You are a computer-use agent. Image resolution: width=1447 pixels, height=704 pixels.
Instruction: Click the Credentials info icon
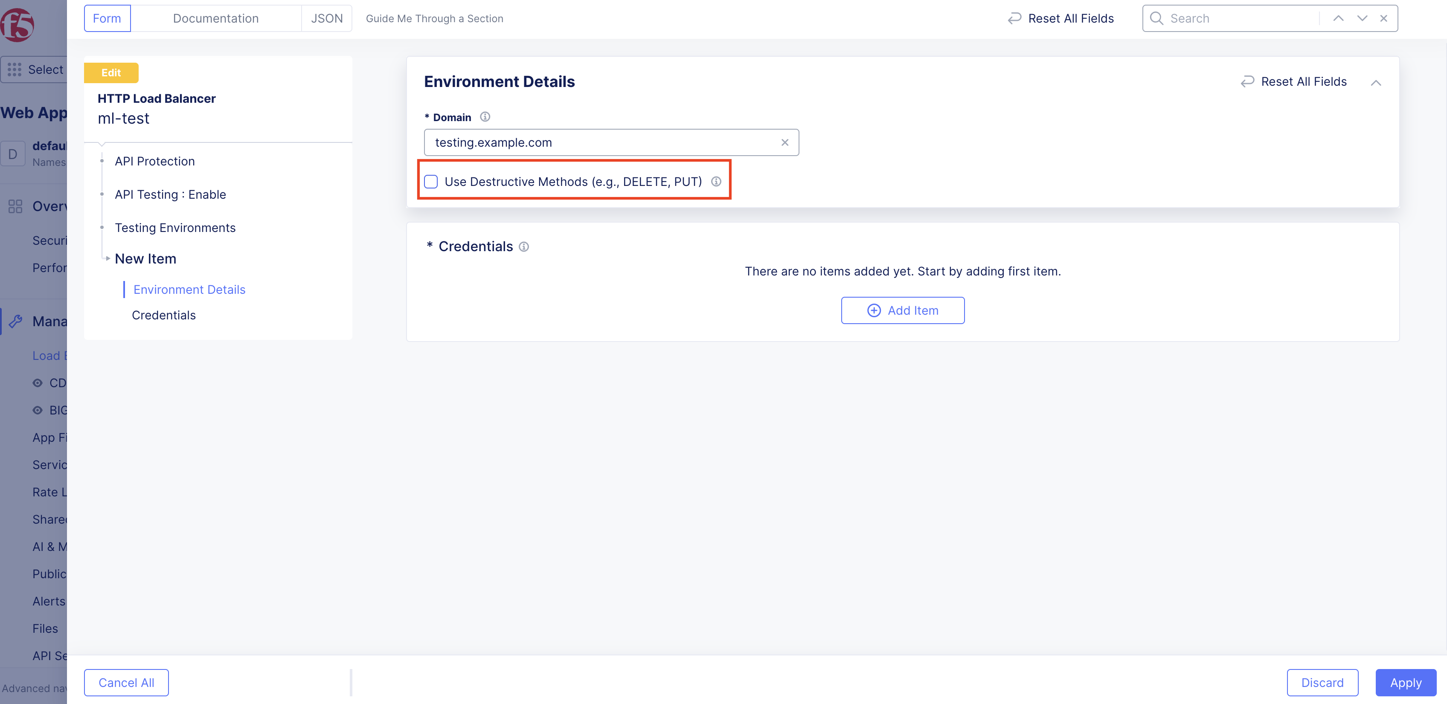tap(523, 246)
